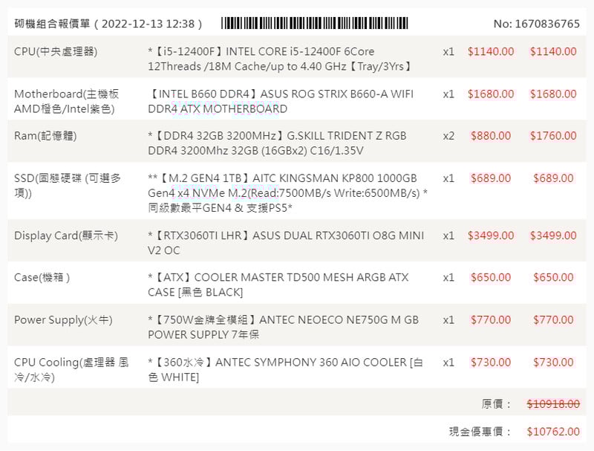Click the cash discount price $10762.00
Viewport: 594px width, 451px height.
pyautogui.click(x=553, y=431)
